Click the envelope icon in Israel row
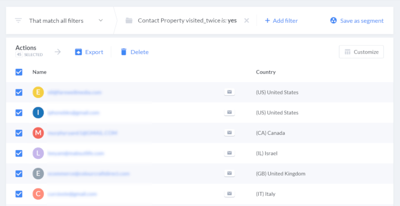 click(x=229, y=153)
